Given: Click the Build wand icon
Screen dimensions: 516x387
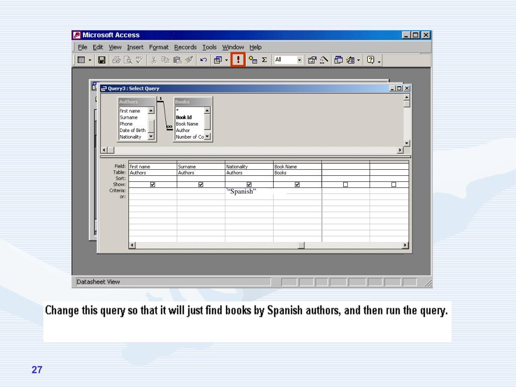Looking at the screenshot, I should click(x=324, y=60).
